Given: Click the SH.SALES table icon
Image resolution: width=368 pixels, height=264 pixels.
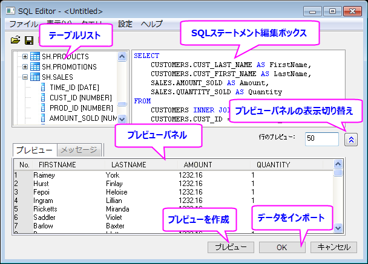Looking at the screenshot, I should 35,77.
